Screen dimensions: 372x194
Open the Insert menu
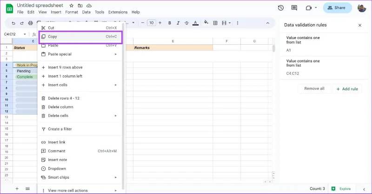pos(56,12)
